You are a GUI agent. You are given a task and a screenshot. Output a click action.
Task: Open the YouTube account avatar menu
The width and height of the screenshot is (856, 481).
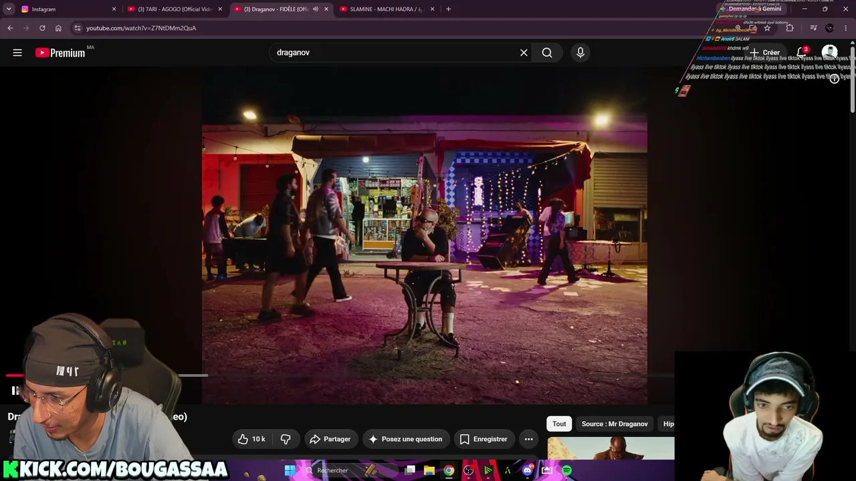coord(829,53)
